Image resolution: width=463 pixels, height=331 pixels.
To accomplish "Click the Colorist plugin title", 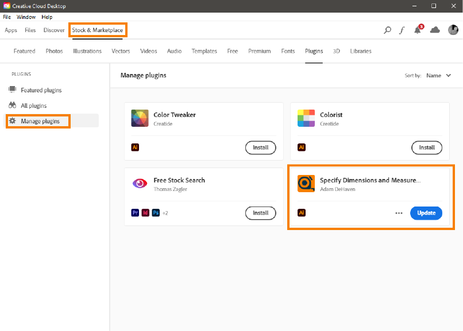I will coord(331,115).
